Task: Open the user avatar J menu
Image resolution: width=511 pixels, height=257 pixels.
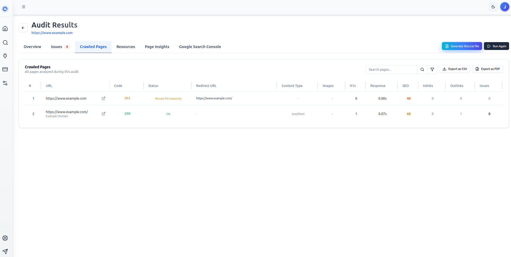Action: click(x=505, y=7)
